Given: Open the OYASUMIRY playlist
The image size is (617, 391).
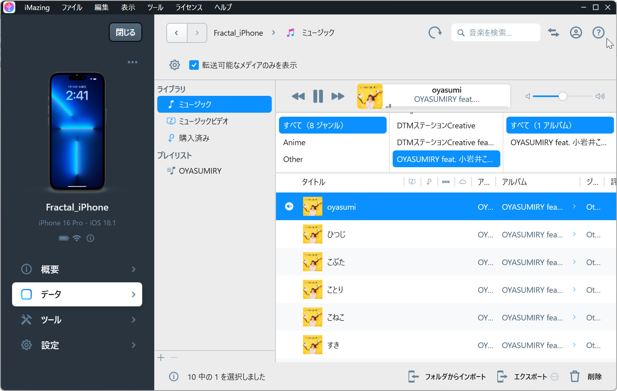Looking at the screenshot, I should coord(215,171).
